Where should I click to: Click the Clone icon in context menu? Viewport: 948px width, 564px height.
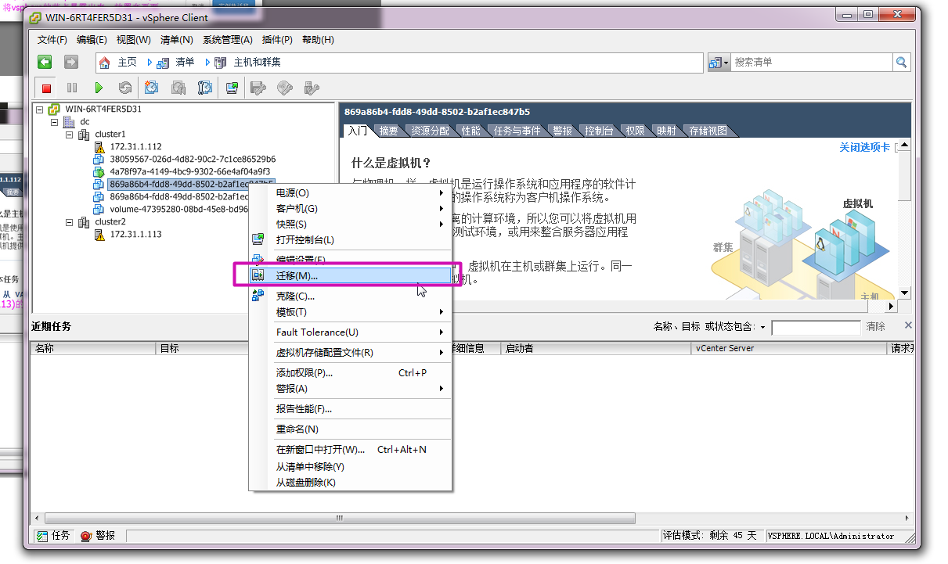258,296
